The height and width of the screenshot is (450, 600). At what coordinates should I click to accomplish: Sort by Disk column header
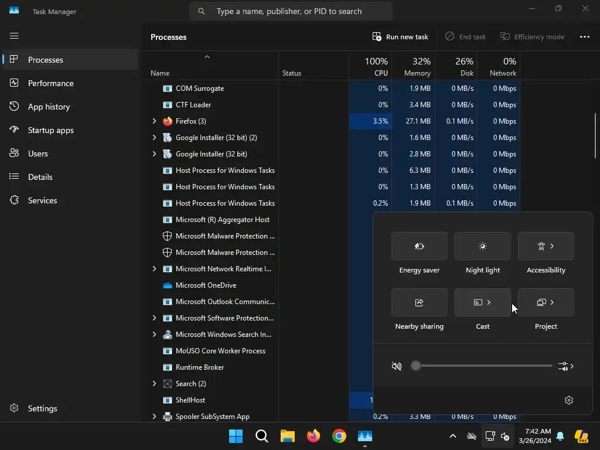[x=456, y=66]
